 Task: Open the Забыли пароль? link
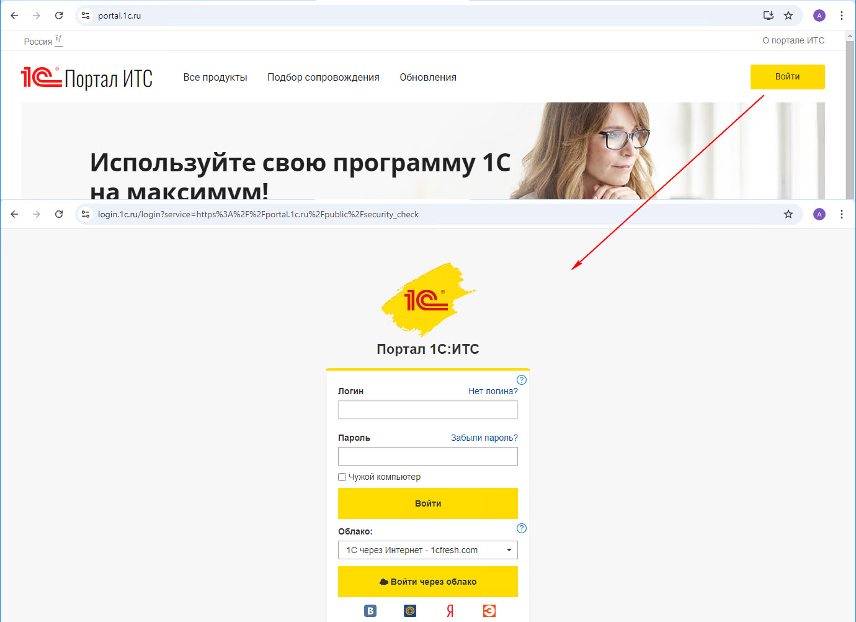point(484,438)
